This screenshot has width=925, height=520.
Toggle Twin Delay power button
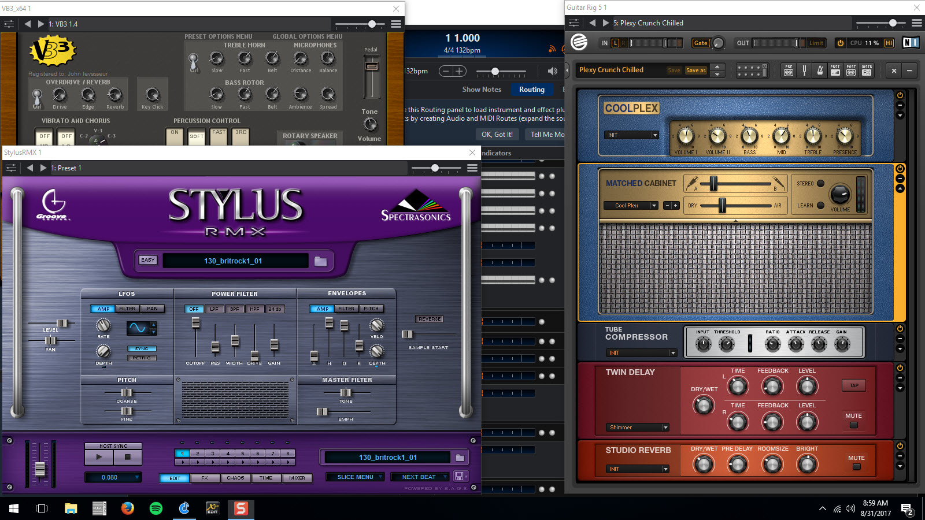click(900, 368)
